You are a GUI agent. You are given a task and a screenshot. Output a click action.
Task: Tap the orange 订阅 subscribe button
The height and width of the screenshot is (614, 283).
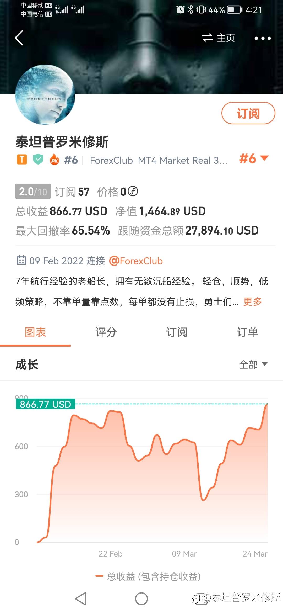248,113
